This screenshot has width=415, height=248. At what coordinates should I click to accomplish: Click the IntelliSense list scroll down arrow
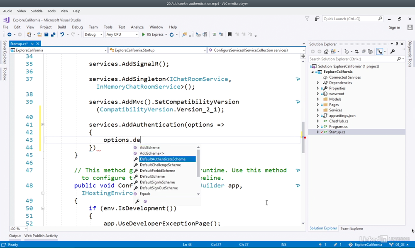point(198,194)
